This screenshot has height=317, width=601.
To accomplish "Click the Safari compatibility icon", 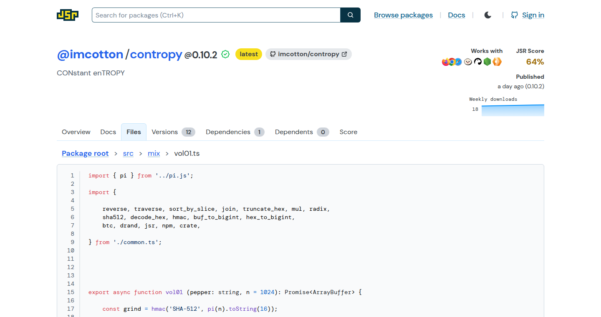I will [458, 62].
